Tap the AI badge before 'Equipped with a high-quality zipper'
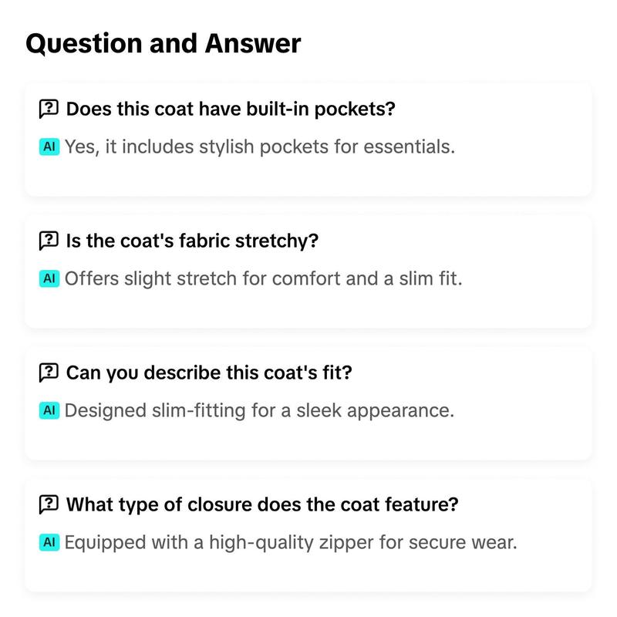617x617 pixels. pyautogui.click(x=49, y=542)
